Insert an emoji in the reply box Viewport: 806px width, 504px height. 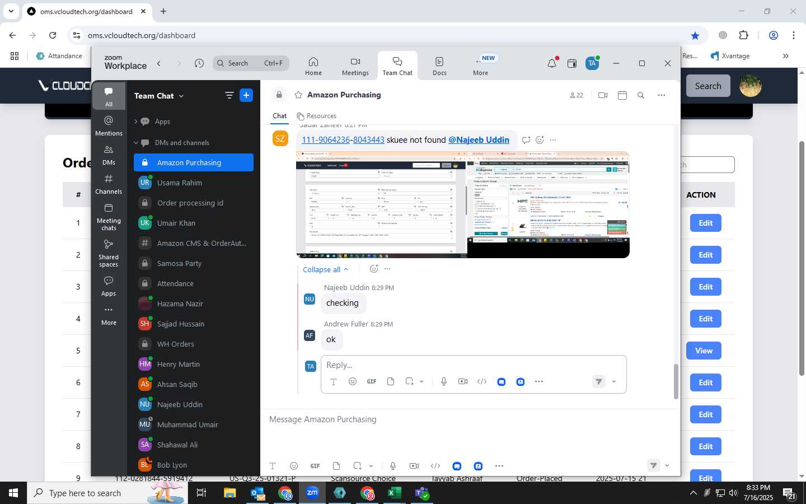tap(353, 381)
